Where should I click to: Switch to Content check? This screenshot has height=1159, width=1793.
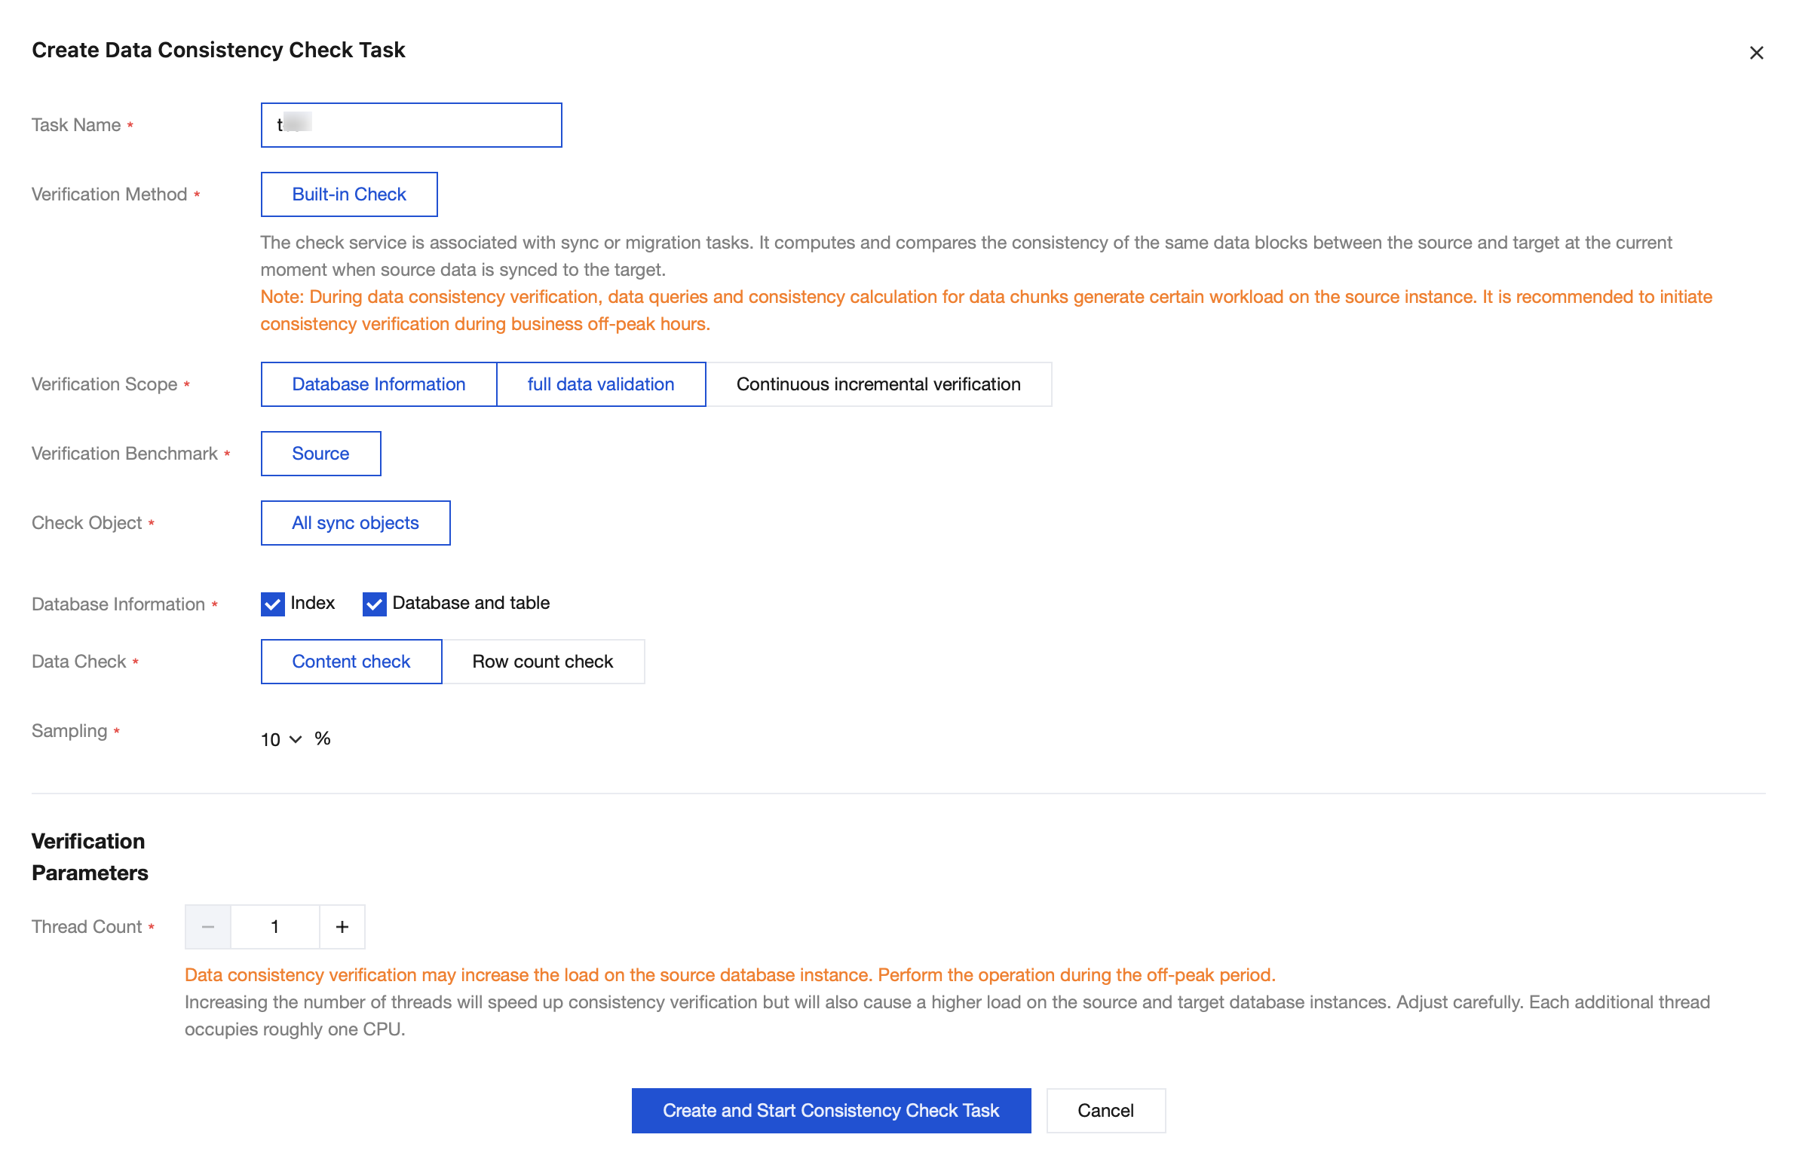pyautogui.click(x=351, y=662)
